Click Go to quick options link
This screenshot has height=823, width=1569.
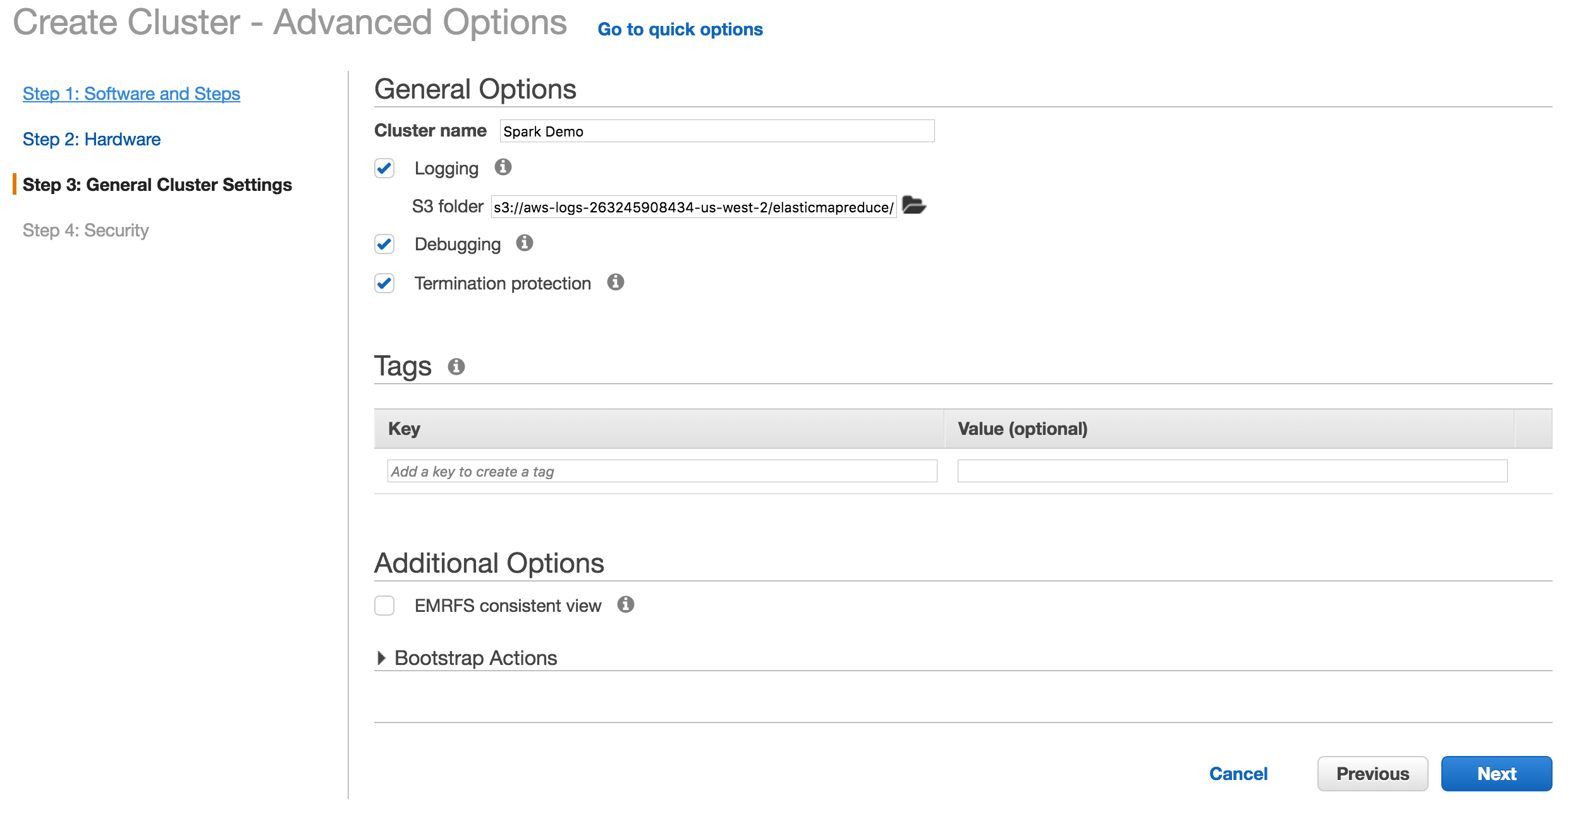tap(680, 30)
